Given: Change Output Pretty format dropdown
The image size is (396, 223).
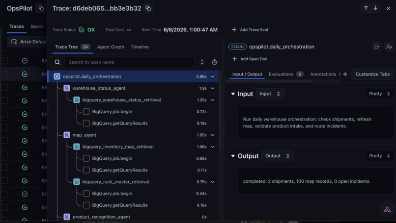Looking at the screenshot, I should pyautogui.click(x=379, y=156).
